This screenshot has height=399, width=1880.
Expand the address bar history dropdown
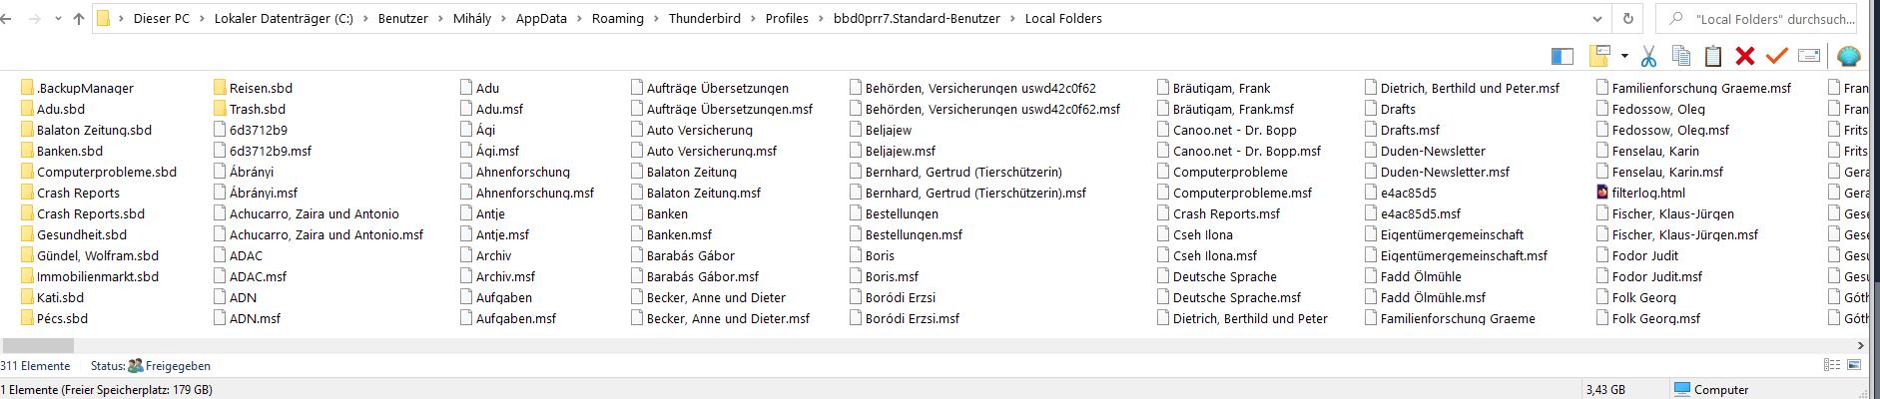click(x=1598, y=18)
